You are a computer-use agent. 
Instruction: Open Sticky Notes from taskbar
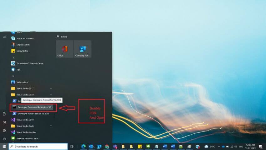tap(140, 147)
